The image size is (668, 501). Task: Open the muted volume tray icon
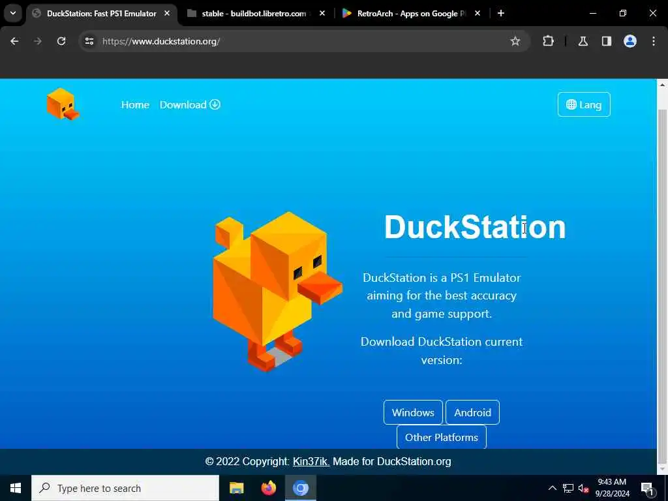[583, 488]
